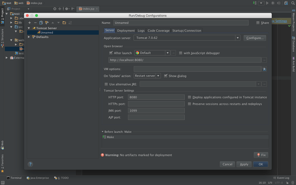
Task: Enable the Share checkbox
Action: [x=258, y=23]
